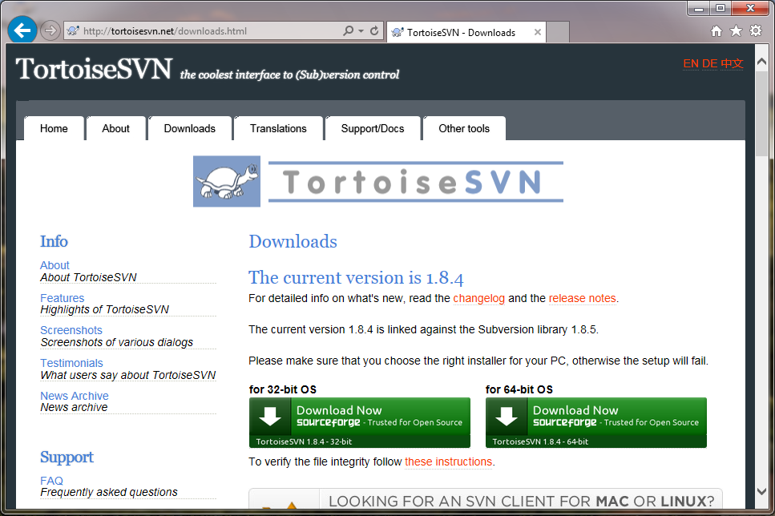Click the turtle logo image
775x516 pixels.
point(227,181)
